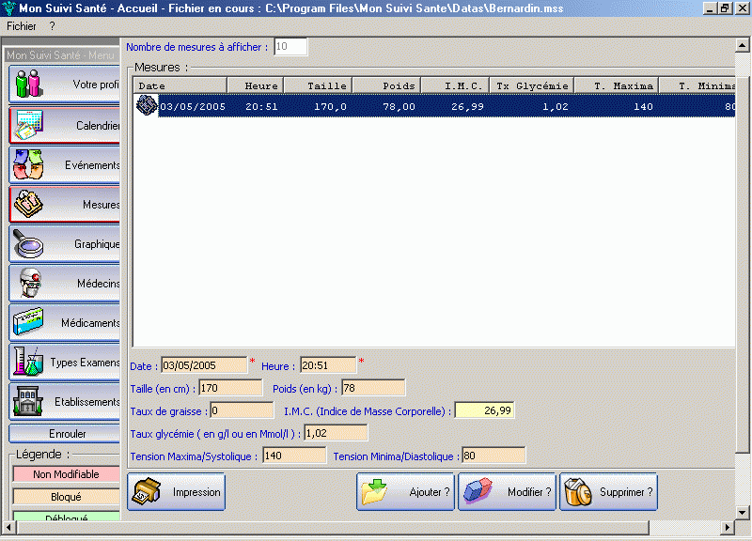Click the Bloqué legend swatch
752x541 pixels.
coord(66,497)
